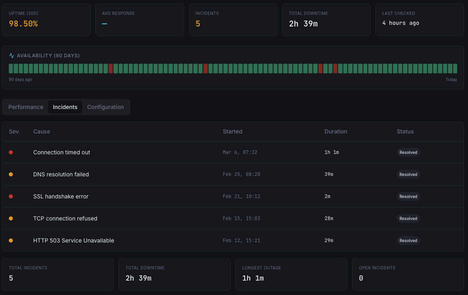Sort incidents by the Duration column
This screenshot has width=468, height=295.
click(336, 131)
